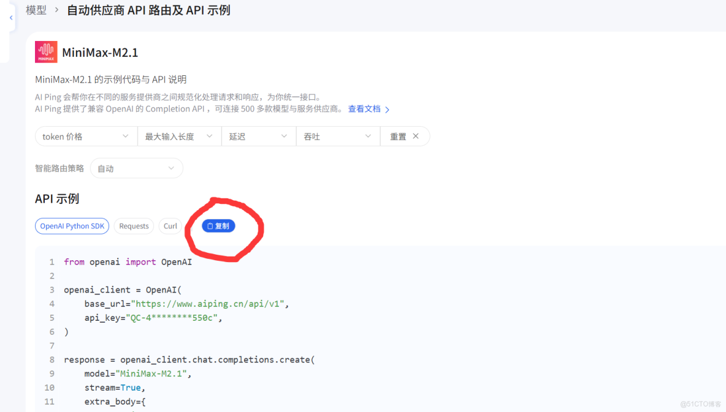
Task: Click the × icon on the 重置 filter
Action: [416, 136]
